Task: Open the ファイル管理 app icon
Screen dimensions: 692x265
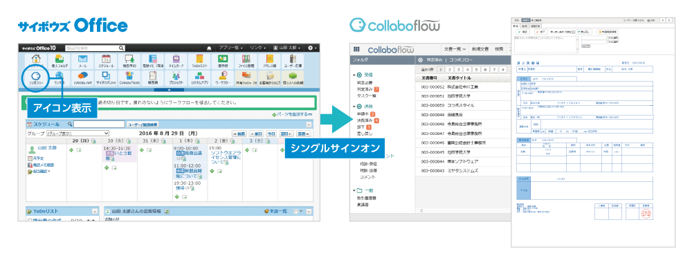Action: (x=246, y=62)
